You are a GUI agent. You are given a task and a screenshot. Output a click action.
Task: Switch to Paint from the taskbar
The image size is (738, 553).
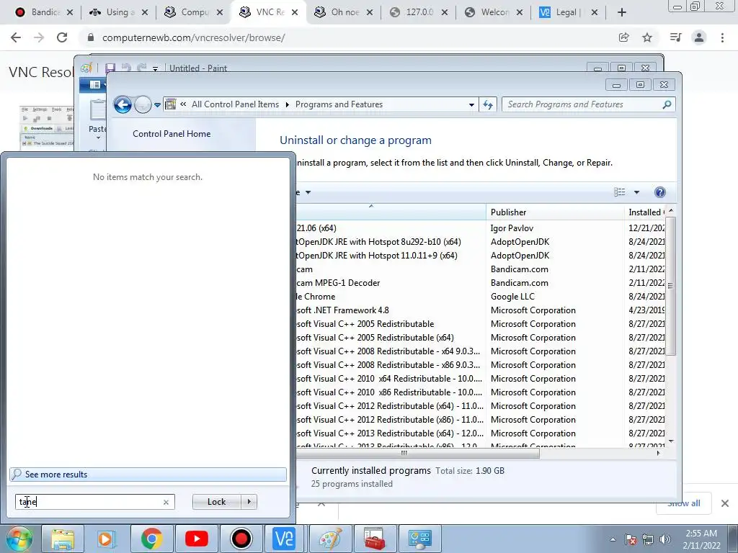pyautogui.click(x=330, y=539)
